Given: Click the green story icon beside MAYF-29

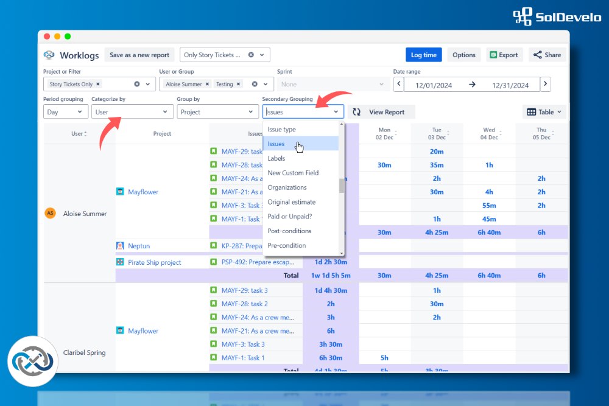Looking at the screenshot, I should pyautogui.click(x=213, y=152).
